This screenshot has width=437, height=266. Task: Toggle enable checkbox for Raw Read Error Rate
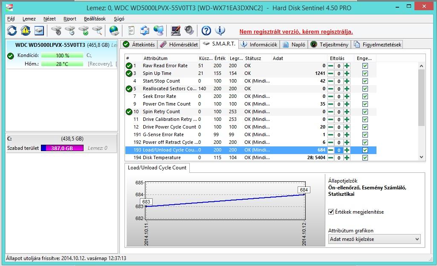click(x=365, y=66)
